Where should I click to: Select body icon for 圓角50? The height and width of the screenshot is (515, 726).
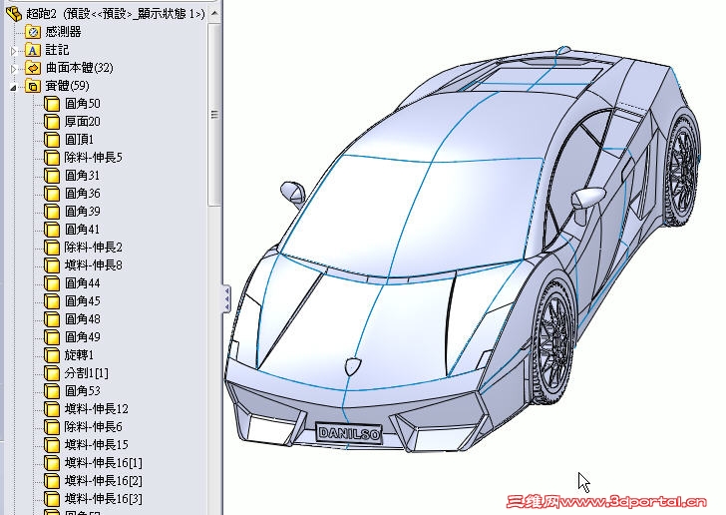coord(52,104)
